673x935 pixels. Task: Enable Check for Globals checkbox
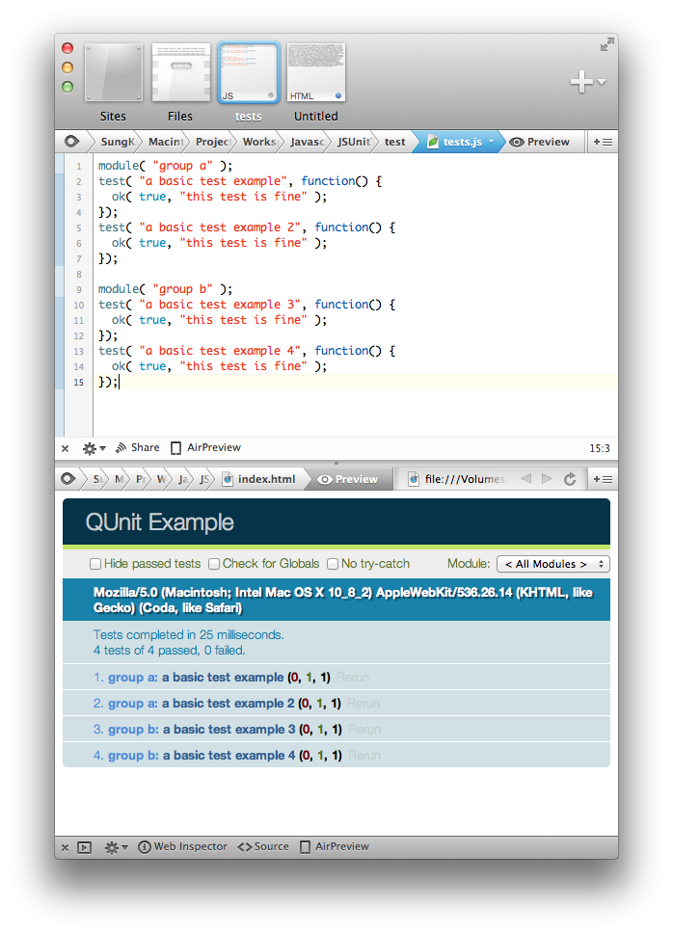[x=214, y=564]
